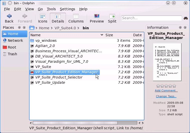190x133 pixels.
Task: Expand arrow before Home breadcrumb
Action: pyautogui.click(x=36, y=28)
